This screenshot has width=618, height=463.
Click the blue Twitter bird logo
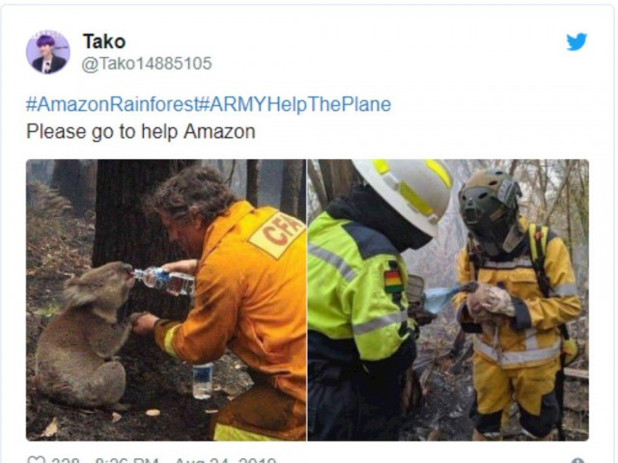pyautogui.click(x=576, y=41)
